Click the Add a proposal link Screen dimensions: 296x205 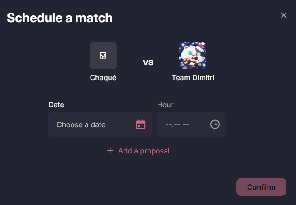(143, 151)
